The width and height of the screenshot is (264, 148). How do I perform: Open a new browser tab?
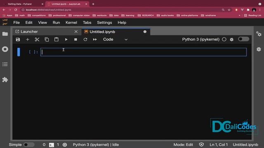coord(93,4)
